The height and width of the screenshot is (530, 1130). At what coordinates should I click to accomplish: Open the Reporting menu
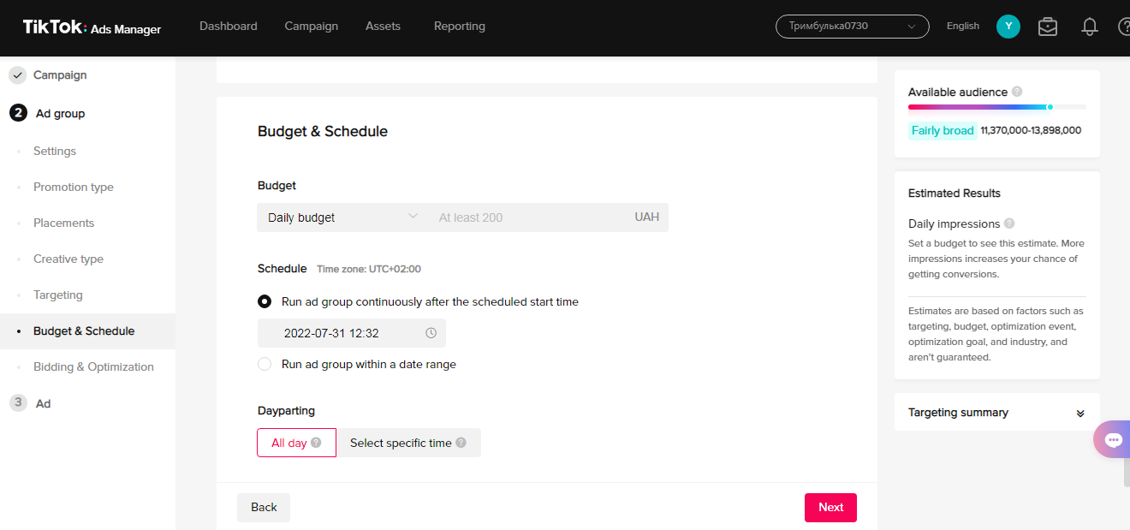(x=460, y=27)
